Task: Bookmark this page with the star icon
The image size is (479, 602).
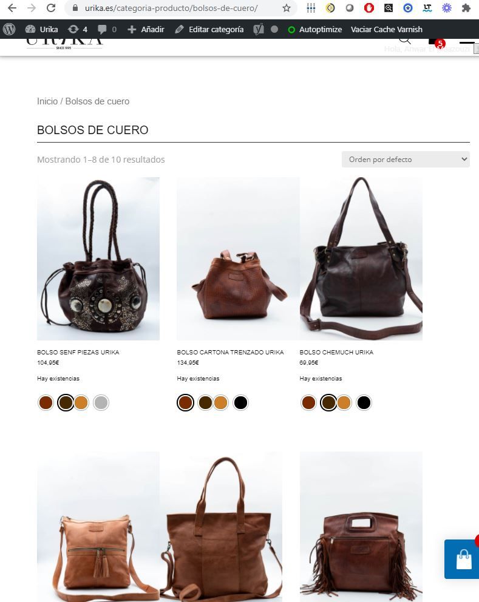Action: (286, 8)
